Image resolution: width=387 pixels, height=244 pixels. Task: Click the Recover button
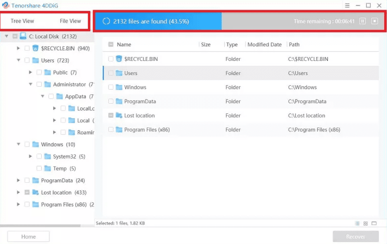coord(356,237)
